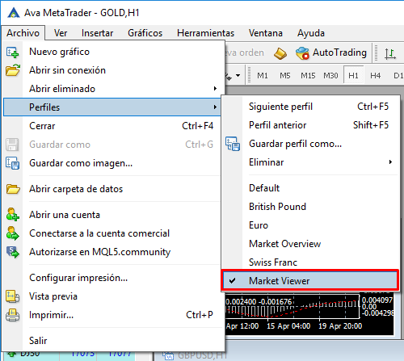Click the Guardar como imagen icon
This screenshot has width=404, height=361.
12,163
